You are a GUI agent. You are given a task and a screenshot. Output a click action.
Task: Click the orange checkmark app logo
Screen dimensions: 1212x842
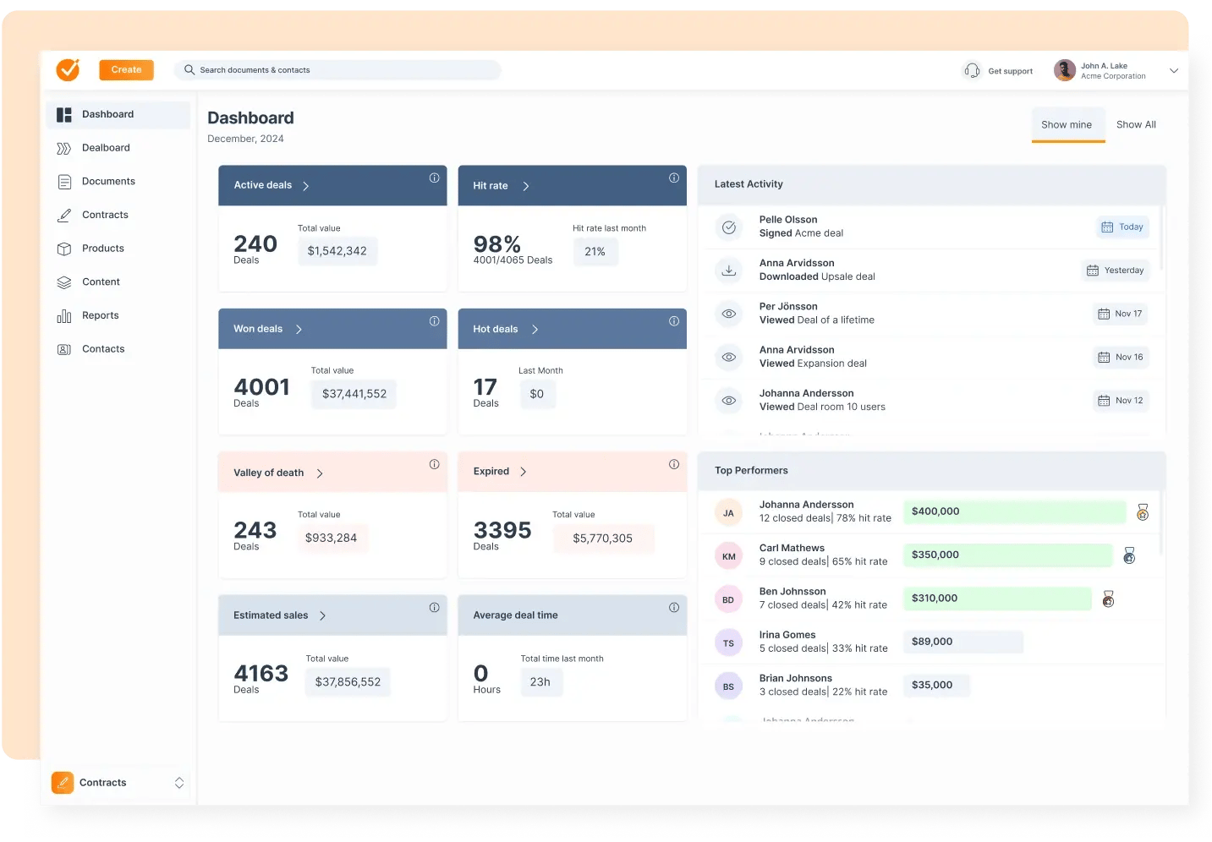pos(68,69)
